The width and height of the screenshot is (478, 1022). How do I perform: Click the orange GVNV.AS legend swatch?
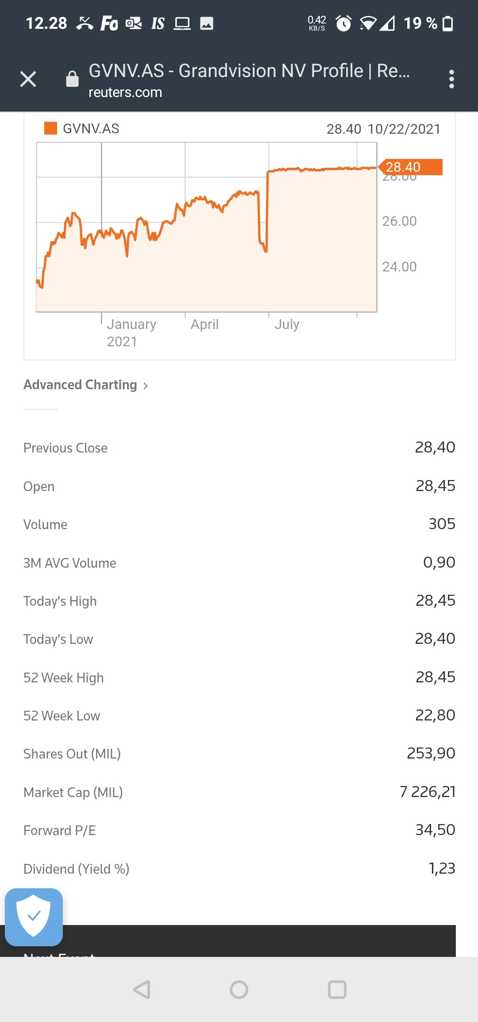pyautogui.click(x=50, y=128)
